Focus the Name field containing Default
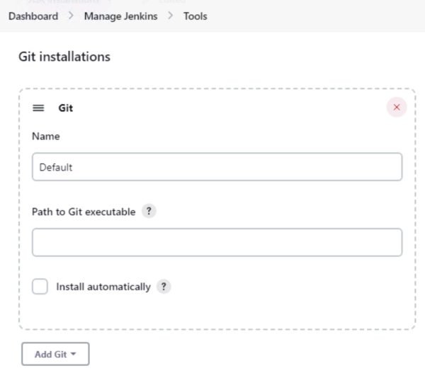The height and width of the screenshot is (373, 425). tap(217, 167)
